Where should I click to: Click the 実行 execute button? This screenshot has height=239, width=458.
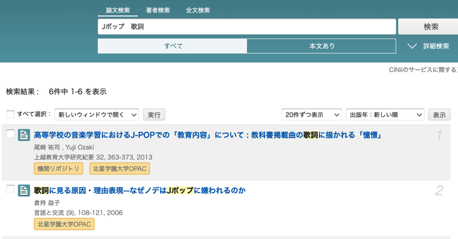(x=154, y=115)
